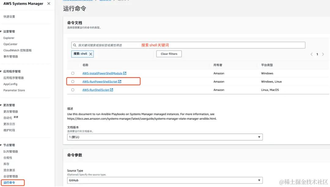Click 'Windows, Linux' platform cell
The height and width of the screenshot is (187, 330).
tap(272, 82)
